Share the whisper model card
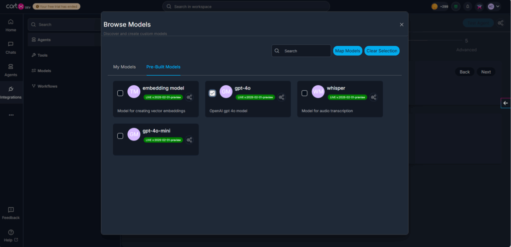 point(374,97)
